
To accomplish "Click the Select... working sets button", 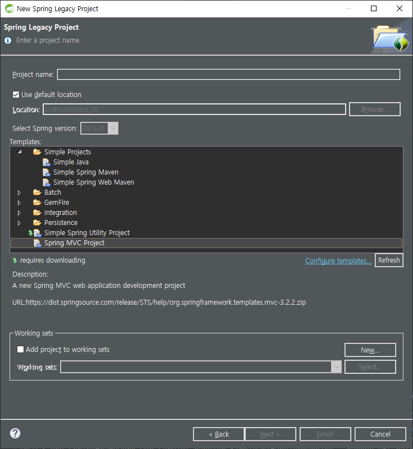I will tap(370, 367).
